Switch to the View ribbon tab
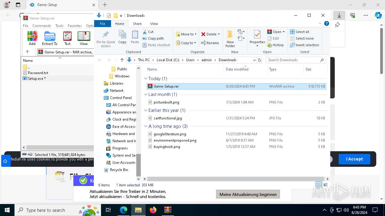The image size is (385, 216). [x=154, y=24]
